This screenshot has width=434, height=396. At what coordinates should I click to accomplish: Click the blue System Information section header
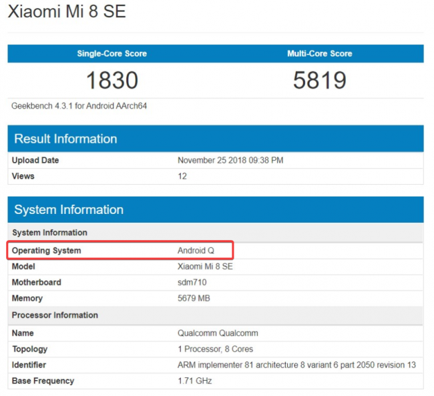[69, 210]
